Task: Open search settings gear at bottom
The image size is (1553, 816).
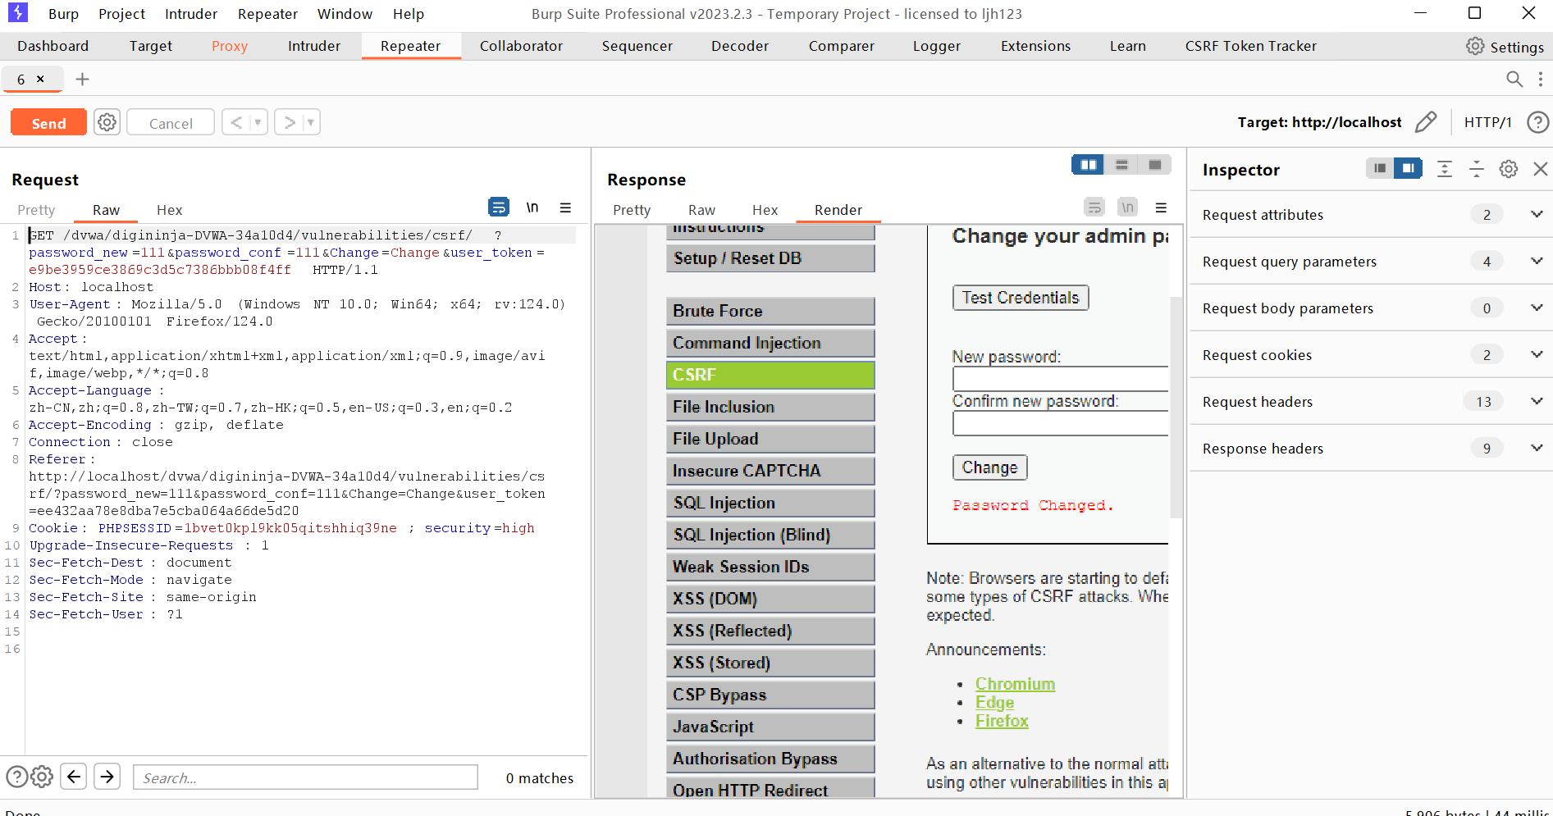Action: tap(42, 776)
